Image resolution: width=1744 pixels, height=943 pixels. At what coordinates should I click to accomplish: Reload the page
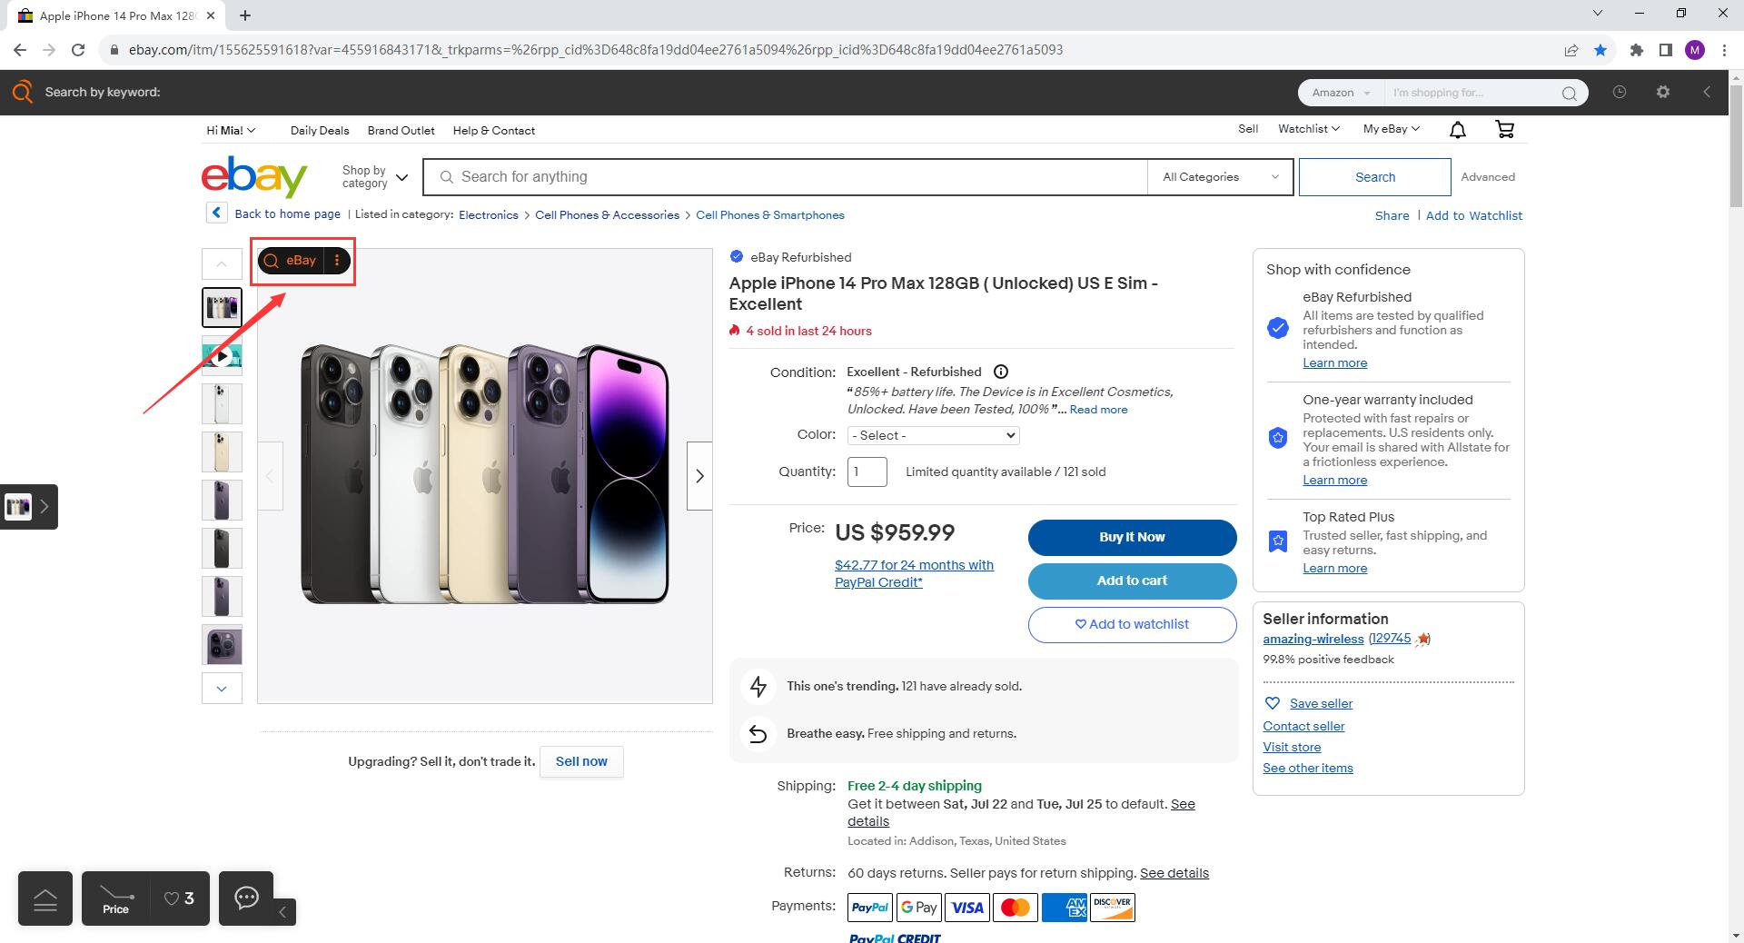point(78,50)
